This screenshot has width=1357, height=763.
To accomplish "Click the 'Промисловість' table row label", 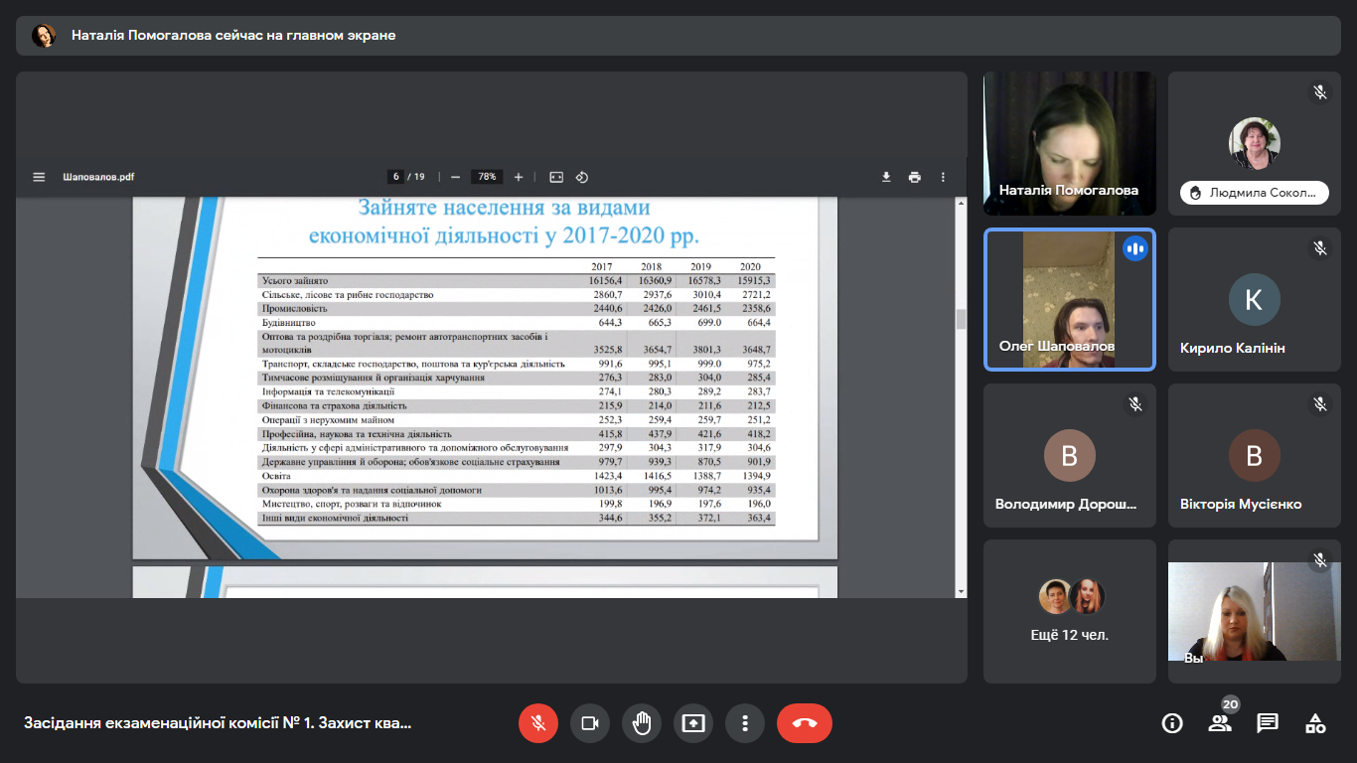I will pyautogui.click(x=294, y=309).
